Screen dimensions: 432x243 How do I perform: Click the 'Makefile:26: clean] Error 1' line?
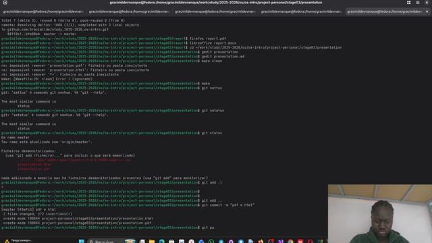[x=47, y=79]
